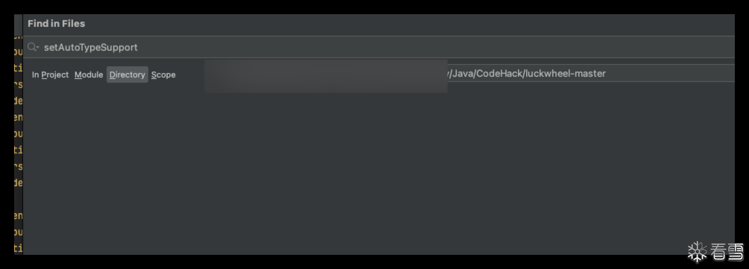This screenshot has width=749, height=269.
Task: Click the Find in Files title
Action: 56,23
